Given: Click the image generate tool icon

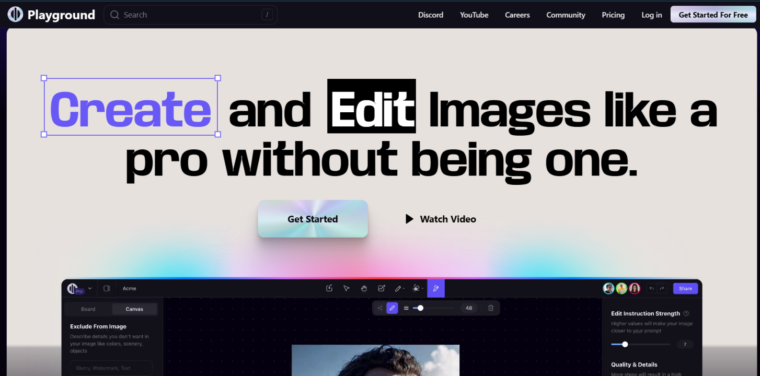Looking at the screenshot, I should tap(382, 288).
